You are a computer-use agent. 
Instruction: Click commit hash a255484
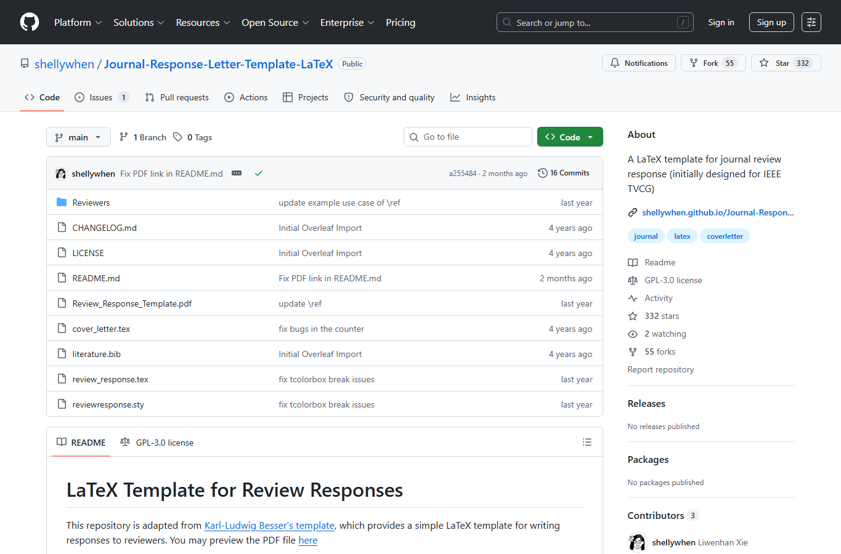[x=463, y=174]
